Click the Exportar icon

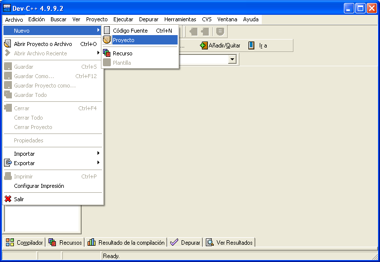point(8,163)
